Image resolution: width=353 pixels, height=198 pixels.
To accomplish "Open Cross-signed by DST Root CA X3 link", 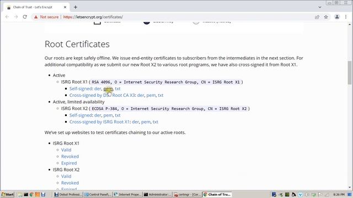I will pos(102,95).
